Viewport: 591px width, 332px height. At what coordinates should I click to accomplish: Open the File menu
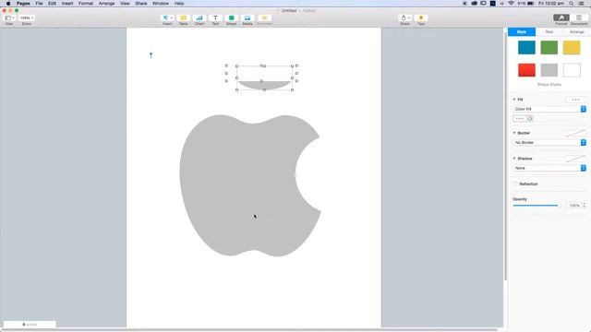pos(39,4)
